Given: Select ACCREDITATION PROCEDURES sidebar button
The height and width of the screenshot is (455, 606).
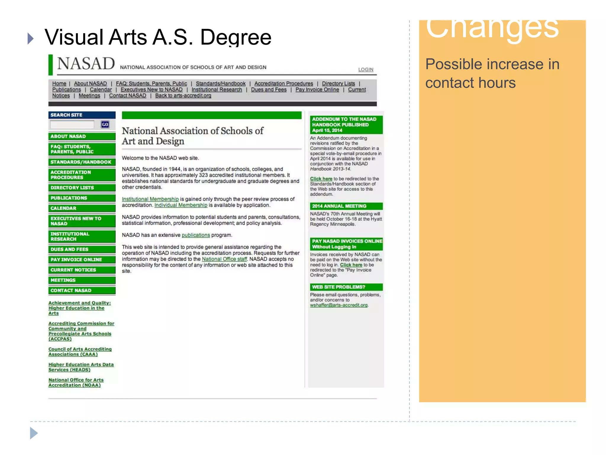Looking at the screenshot, I should point(82,175).
